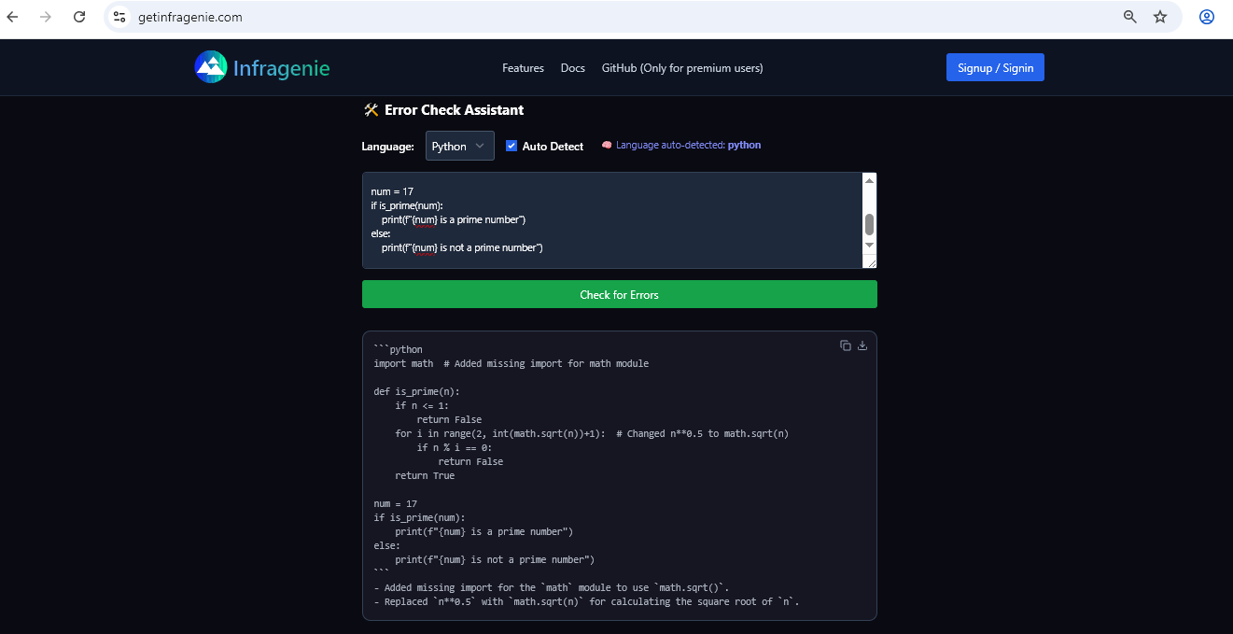Open the Features menu item
The height and width of the screenshot is (634, 1233).
523,68
